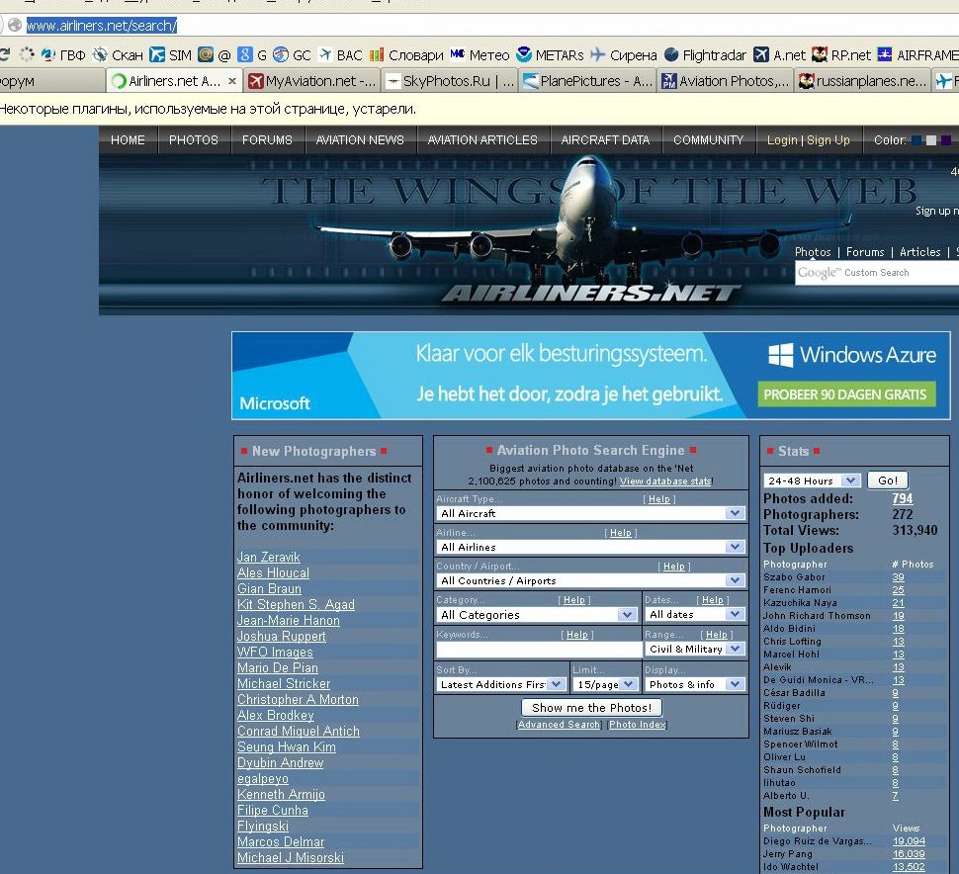Open the HOME navigation menu
Screen dimensions: 959x874
(128, 140)
